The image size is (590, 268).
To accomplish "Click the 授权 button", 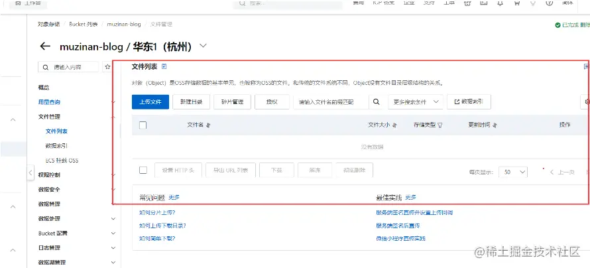I will click(x=272, y=101).
